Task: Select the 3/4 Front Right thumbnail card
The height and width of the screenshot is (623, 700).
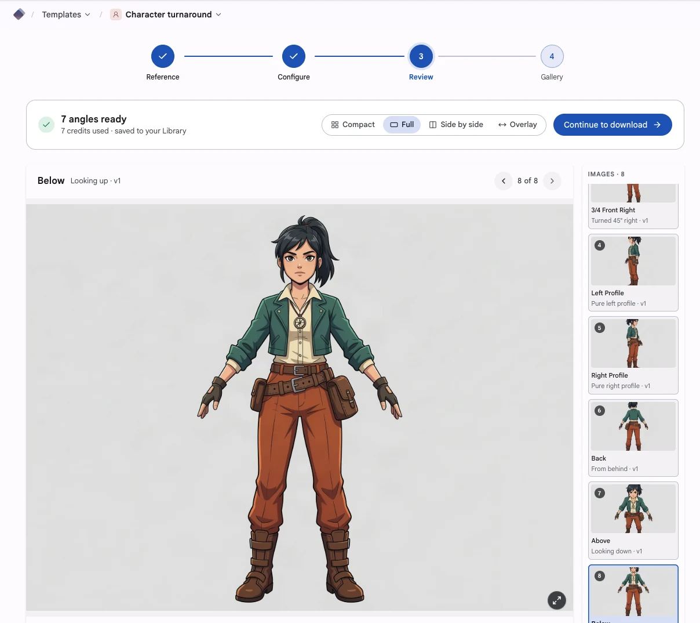Action: (633, 206)
